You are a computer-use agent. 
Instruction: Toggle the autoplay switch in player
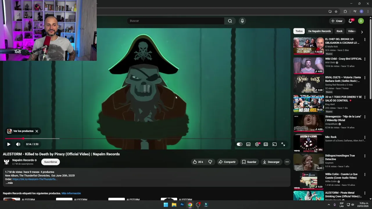(x=239, y=144)
